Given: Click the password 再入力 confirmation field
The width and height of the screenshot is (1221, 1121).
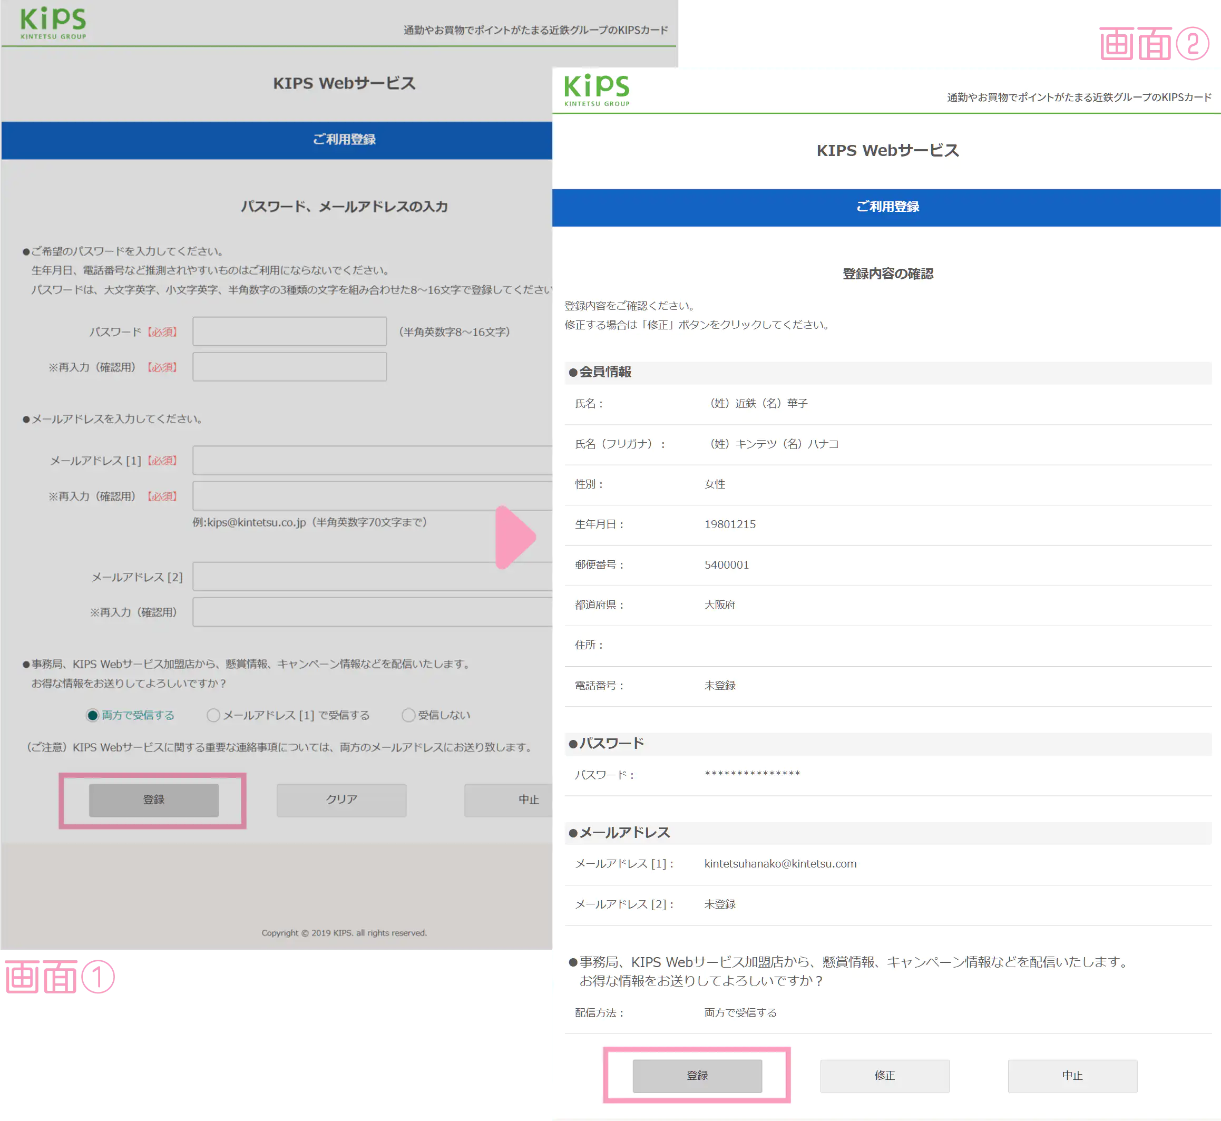Looking at the screenshot, I should [x=289, y=366].
